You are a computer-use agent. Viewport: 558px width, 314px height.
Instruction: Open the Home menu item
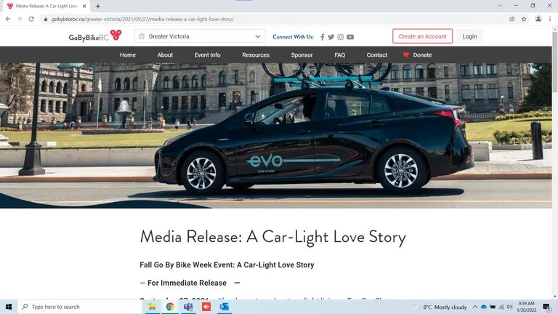[x=128, y=55]
